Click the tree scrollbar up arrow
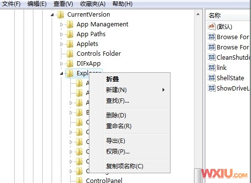 (198, 14)
